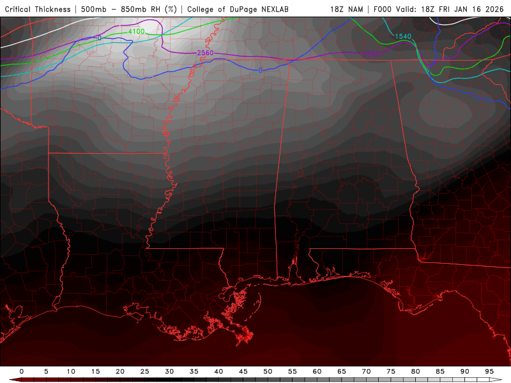
Task: Click the '0' label on the color scale
Action: tap(22, 372)
